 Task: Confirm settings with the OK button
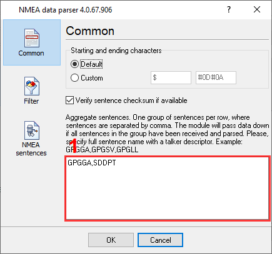(111, 240)
